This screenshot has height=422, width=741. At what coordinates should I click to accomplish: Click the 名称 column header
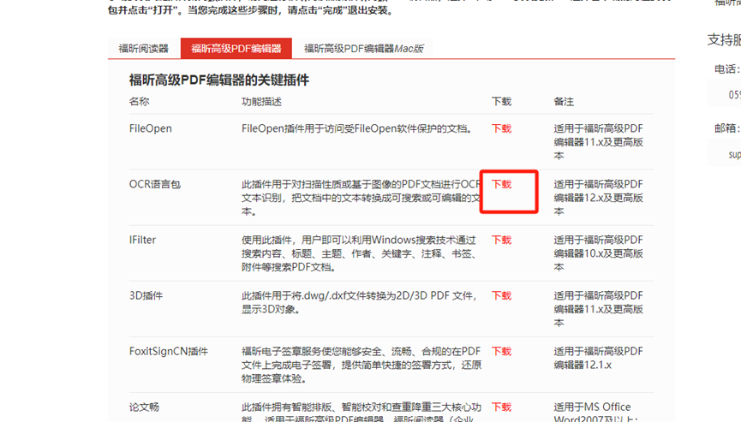139,102
